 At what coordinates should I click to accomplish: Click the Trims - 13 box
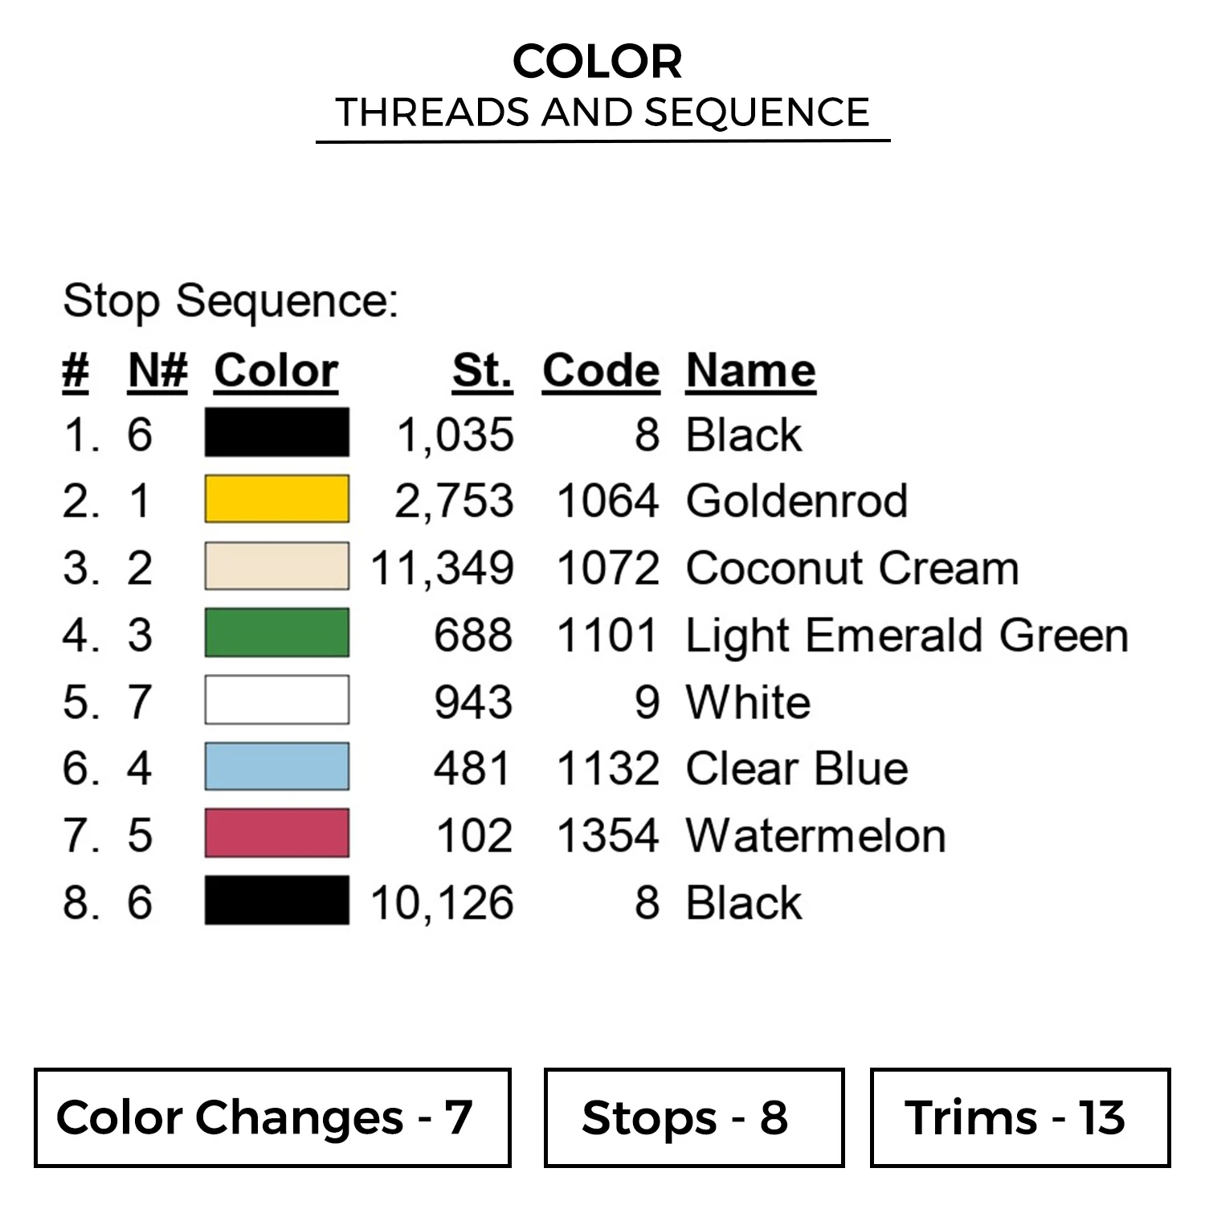pos(1020,1117)
